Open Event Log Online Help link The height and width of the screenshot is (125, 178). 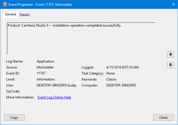pos(54,97)
